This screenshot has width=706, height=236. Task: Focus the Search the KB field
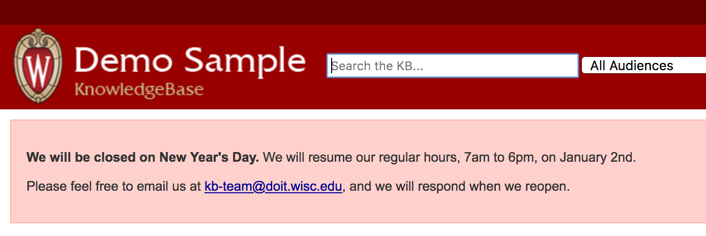tap(452, 66)
